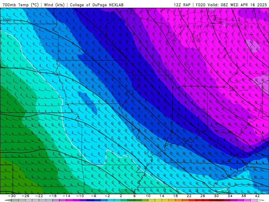This screenshot has width=269, height=202.
Task: Click the "-22" color scale label
Action: (x=39, y=196)
